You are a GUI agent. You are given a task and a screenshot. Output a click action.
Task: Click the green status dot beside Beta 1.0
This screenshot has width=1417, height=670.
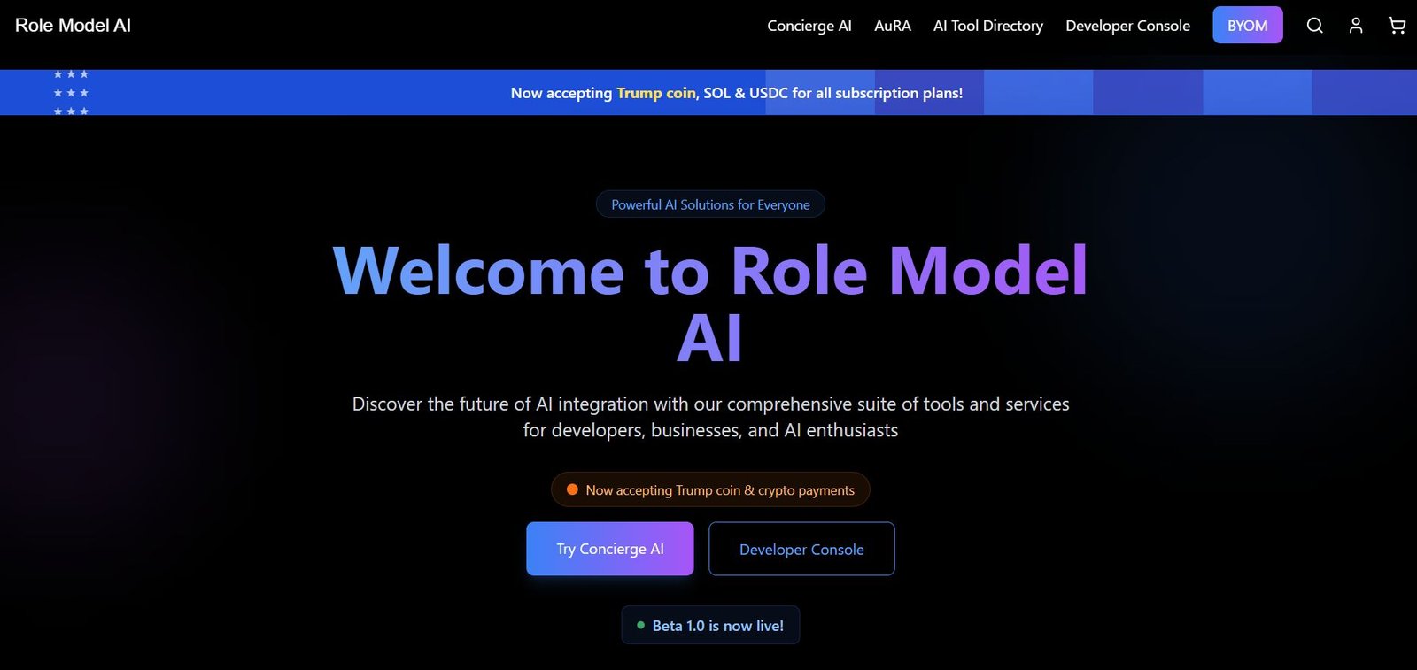click(x=640, y=625)
